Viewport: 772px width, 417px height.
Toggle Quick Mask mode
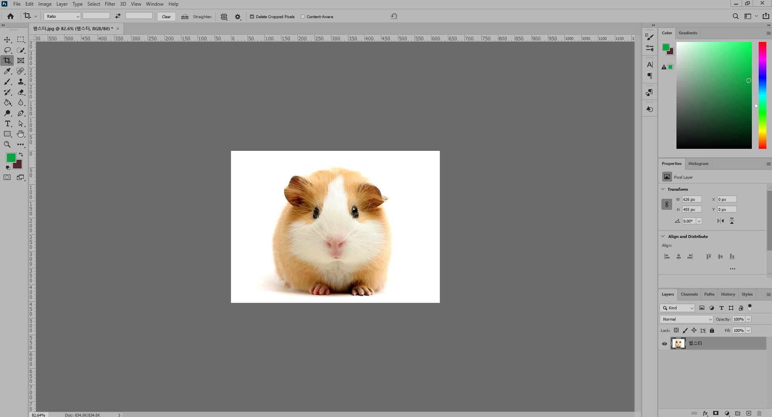tap(7, 177)
